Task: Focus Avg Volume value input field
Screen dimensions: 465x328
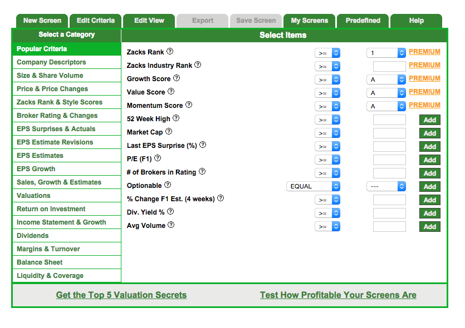Action: click(x=389, y=226)
